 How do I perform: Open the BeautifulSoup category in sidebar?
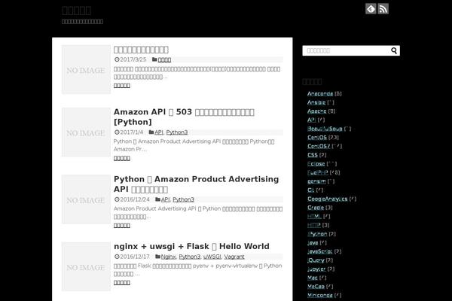click(325, 129)
